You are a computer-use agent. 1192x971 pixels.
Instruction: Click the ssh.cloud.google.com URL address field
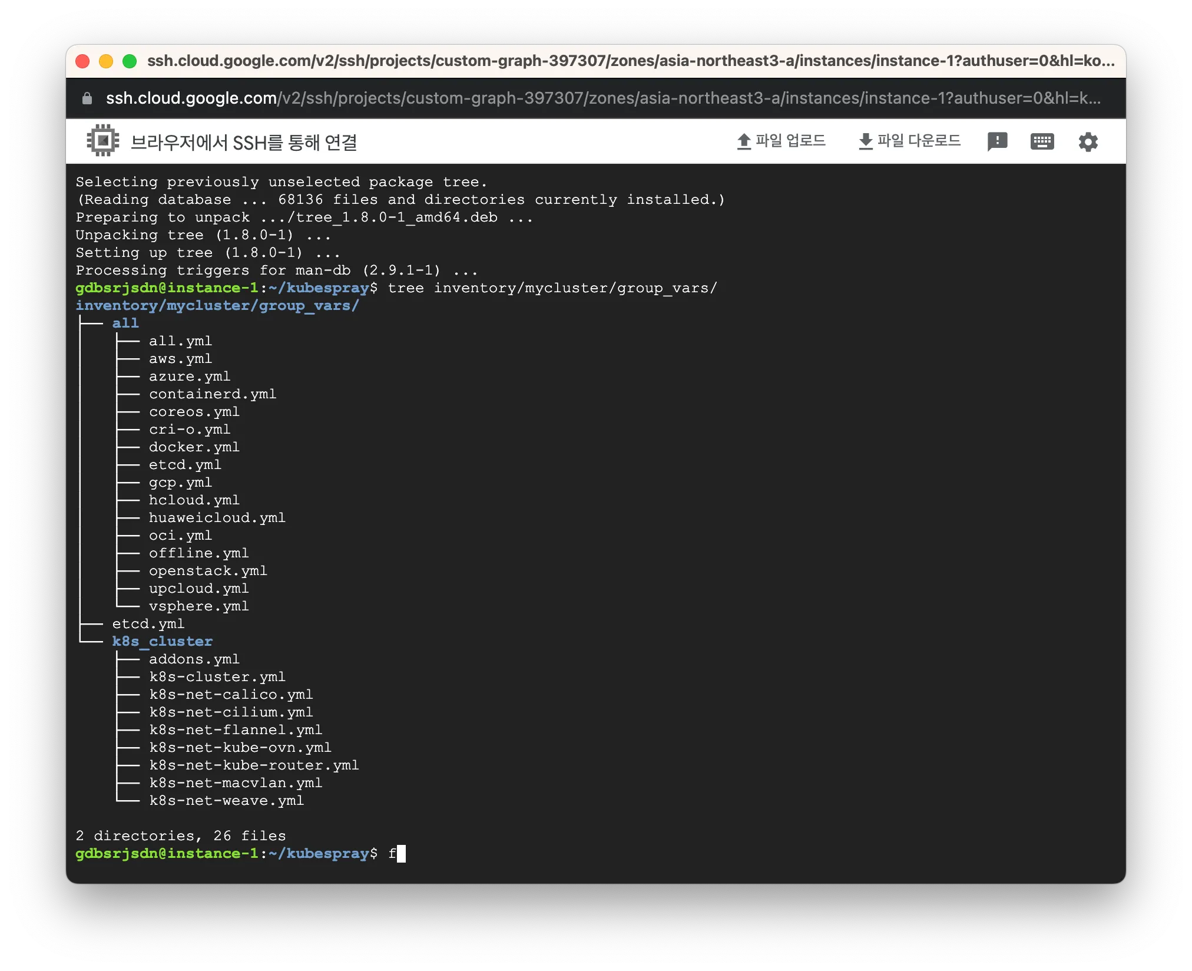pyautogui.click(x=601, y=98)
